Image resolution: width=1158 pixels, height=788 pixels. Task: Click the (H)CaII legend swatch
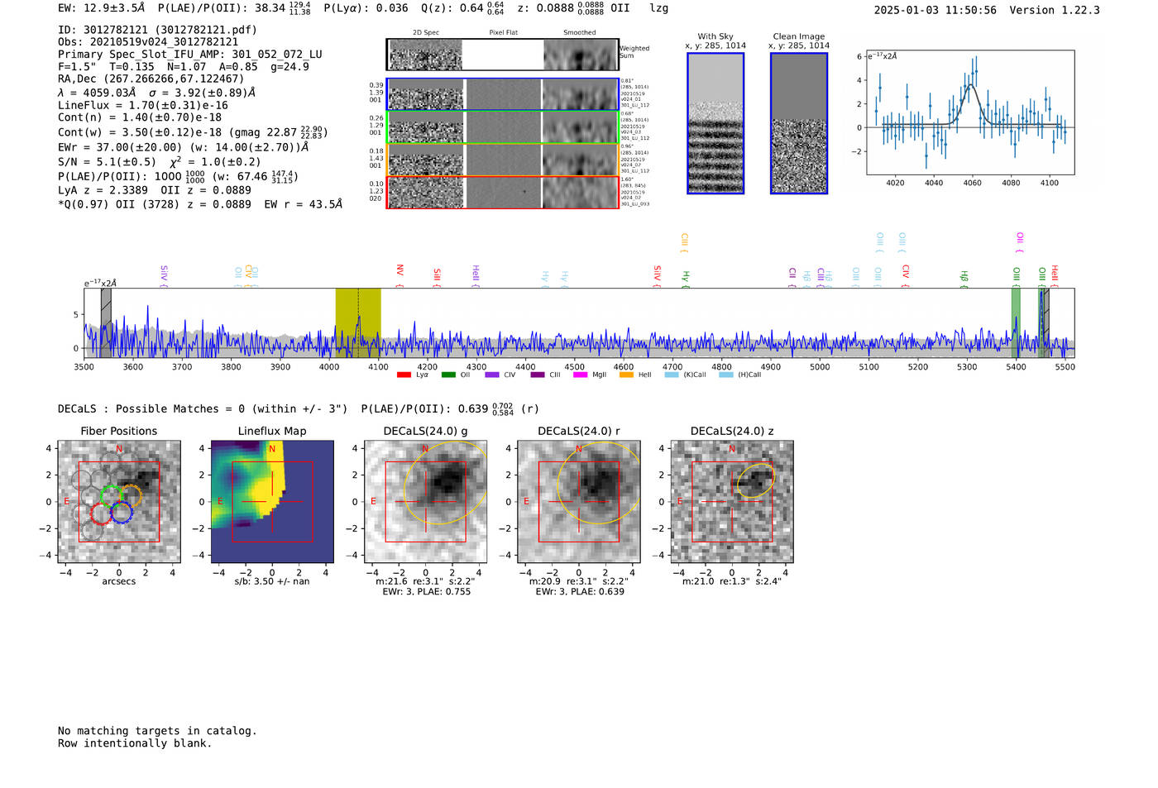click(725, 375)
